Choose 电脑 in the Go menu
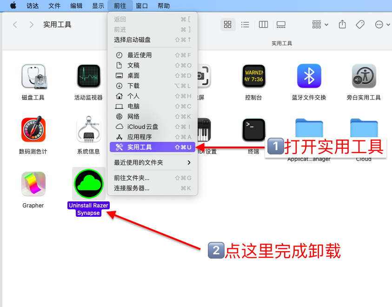The image size is (392, 307). pos(153,106)
